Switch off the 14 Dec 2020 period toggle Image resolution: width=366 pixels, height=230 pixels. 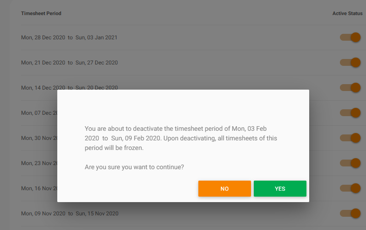(350, 88)
